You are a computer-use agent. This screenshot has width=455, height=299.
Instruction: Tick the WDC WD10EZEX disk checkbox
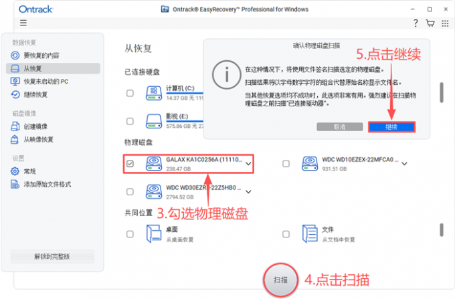[286, 164]
